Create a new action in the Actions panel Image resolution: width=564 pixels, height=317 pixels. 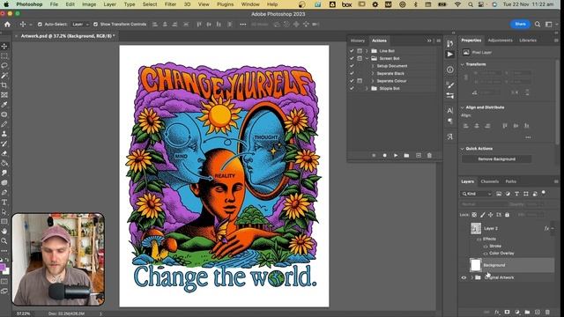point(419,155)
